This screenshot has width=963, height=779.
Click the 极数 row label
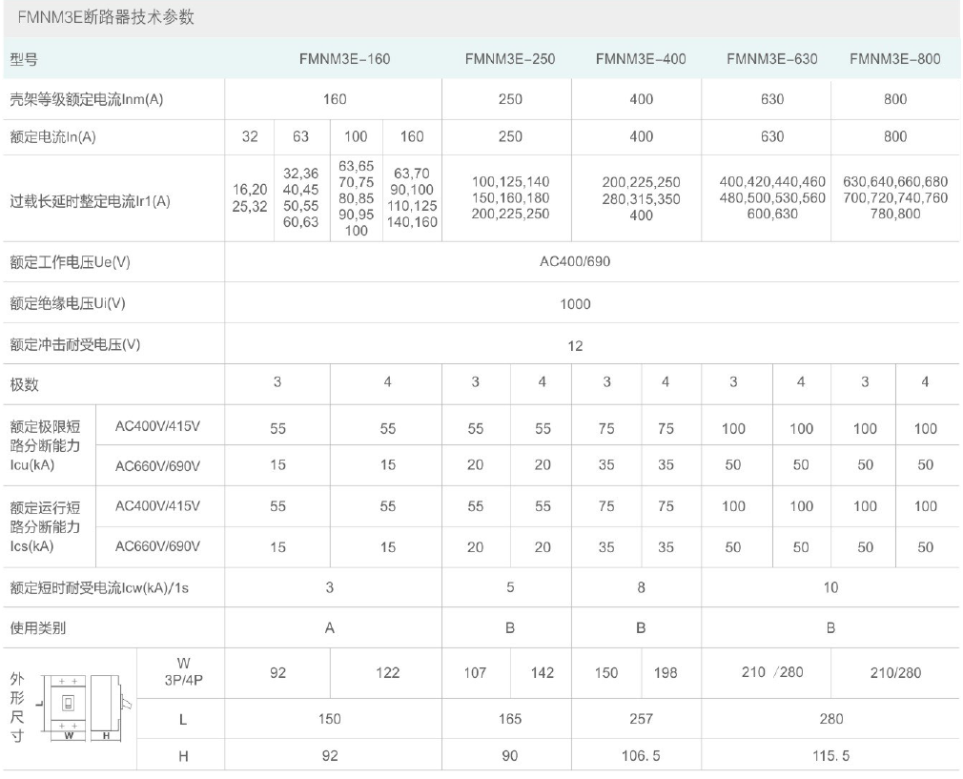pyautogui.click(x=24, y=386)
